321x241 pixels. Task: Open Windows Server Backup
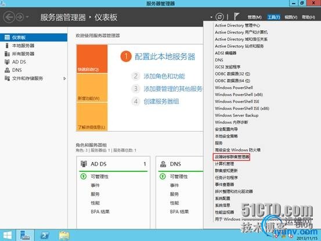coord(236,116)
